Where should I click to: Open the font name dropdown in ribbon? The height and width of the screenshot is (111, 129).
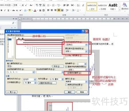(x=12, y=5)
